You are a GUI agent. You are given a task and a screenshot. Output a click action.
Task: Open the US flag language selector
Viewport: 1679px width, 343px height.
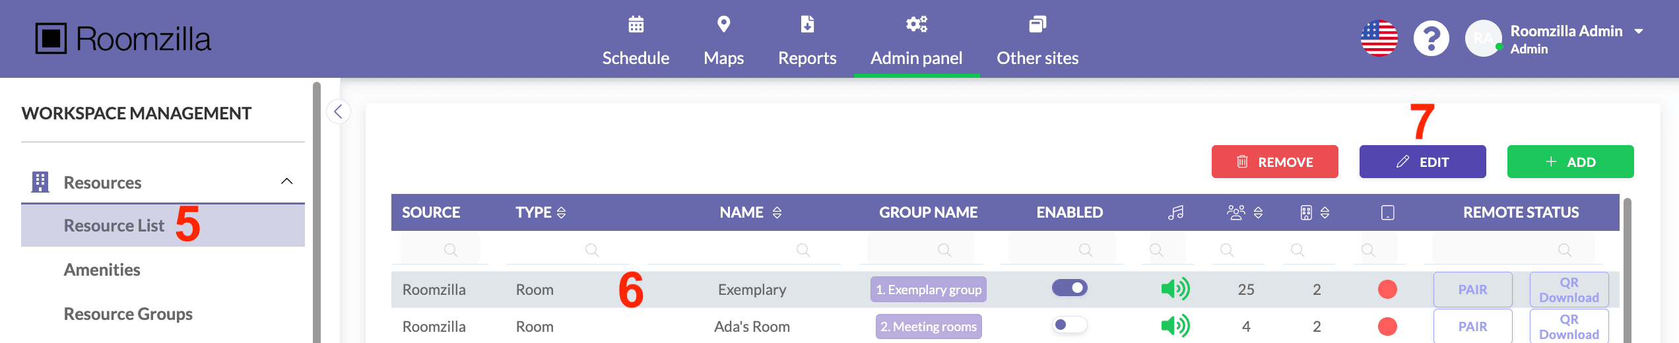click(1379, 39)
